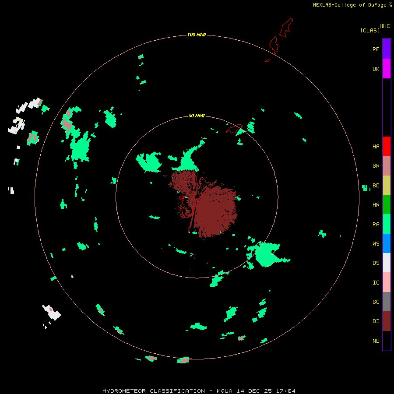394x394 pixels.
Task: Click the black ND legend swatch
Action: 387,341
